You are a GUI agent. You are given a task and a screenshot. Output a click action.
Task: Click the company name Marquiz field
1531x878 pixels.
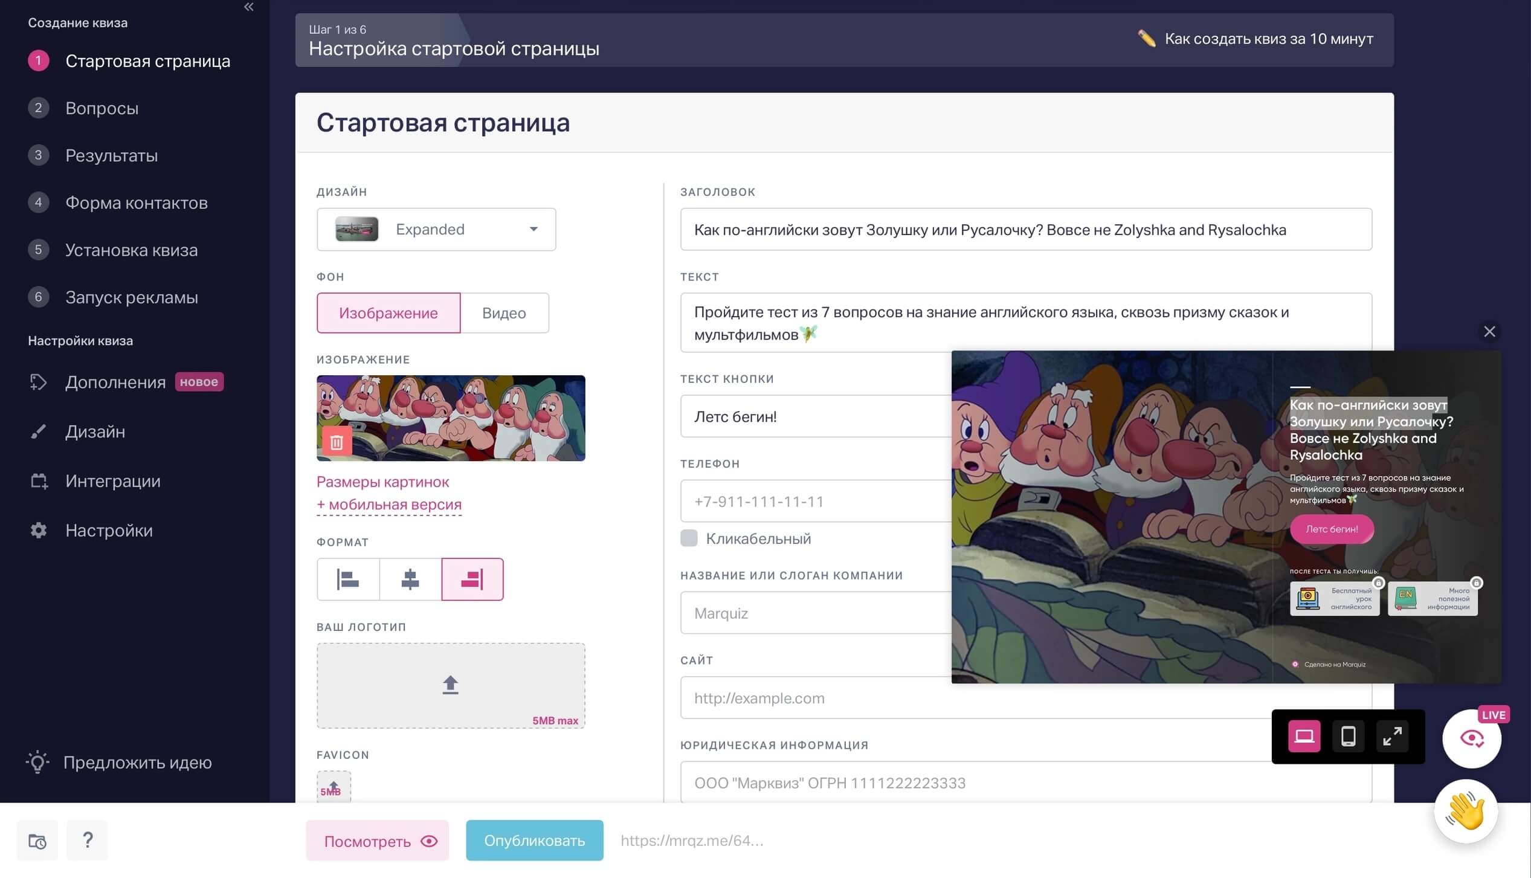coord(816,613)
